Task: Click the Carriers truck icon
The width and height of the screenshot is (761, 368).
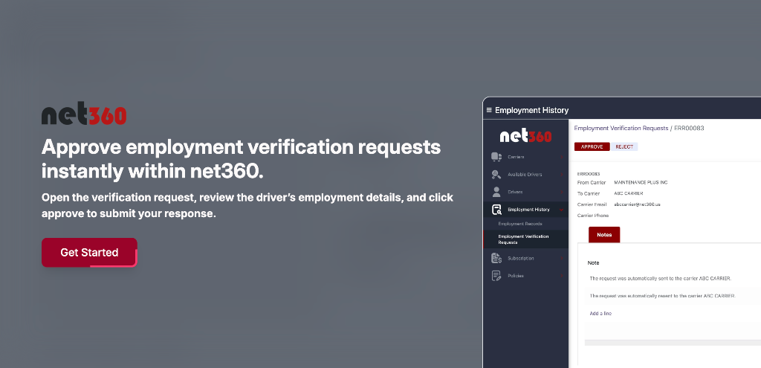Action: point(496,157)
